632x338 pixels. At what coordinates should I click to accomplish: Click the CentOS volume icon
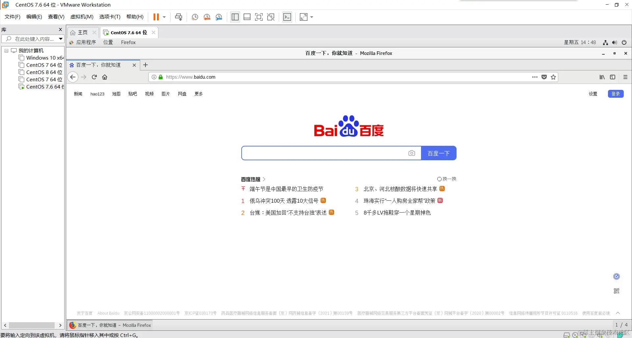(x=615, y=42)
